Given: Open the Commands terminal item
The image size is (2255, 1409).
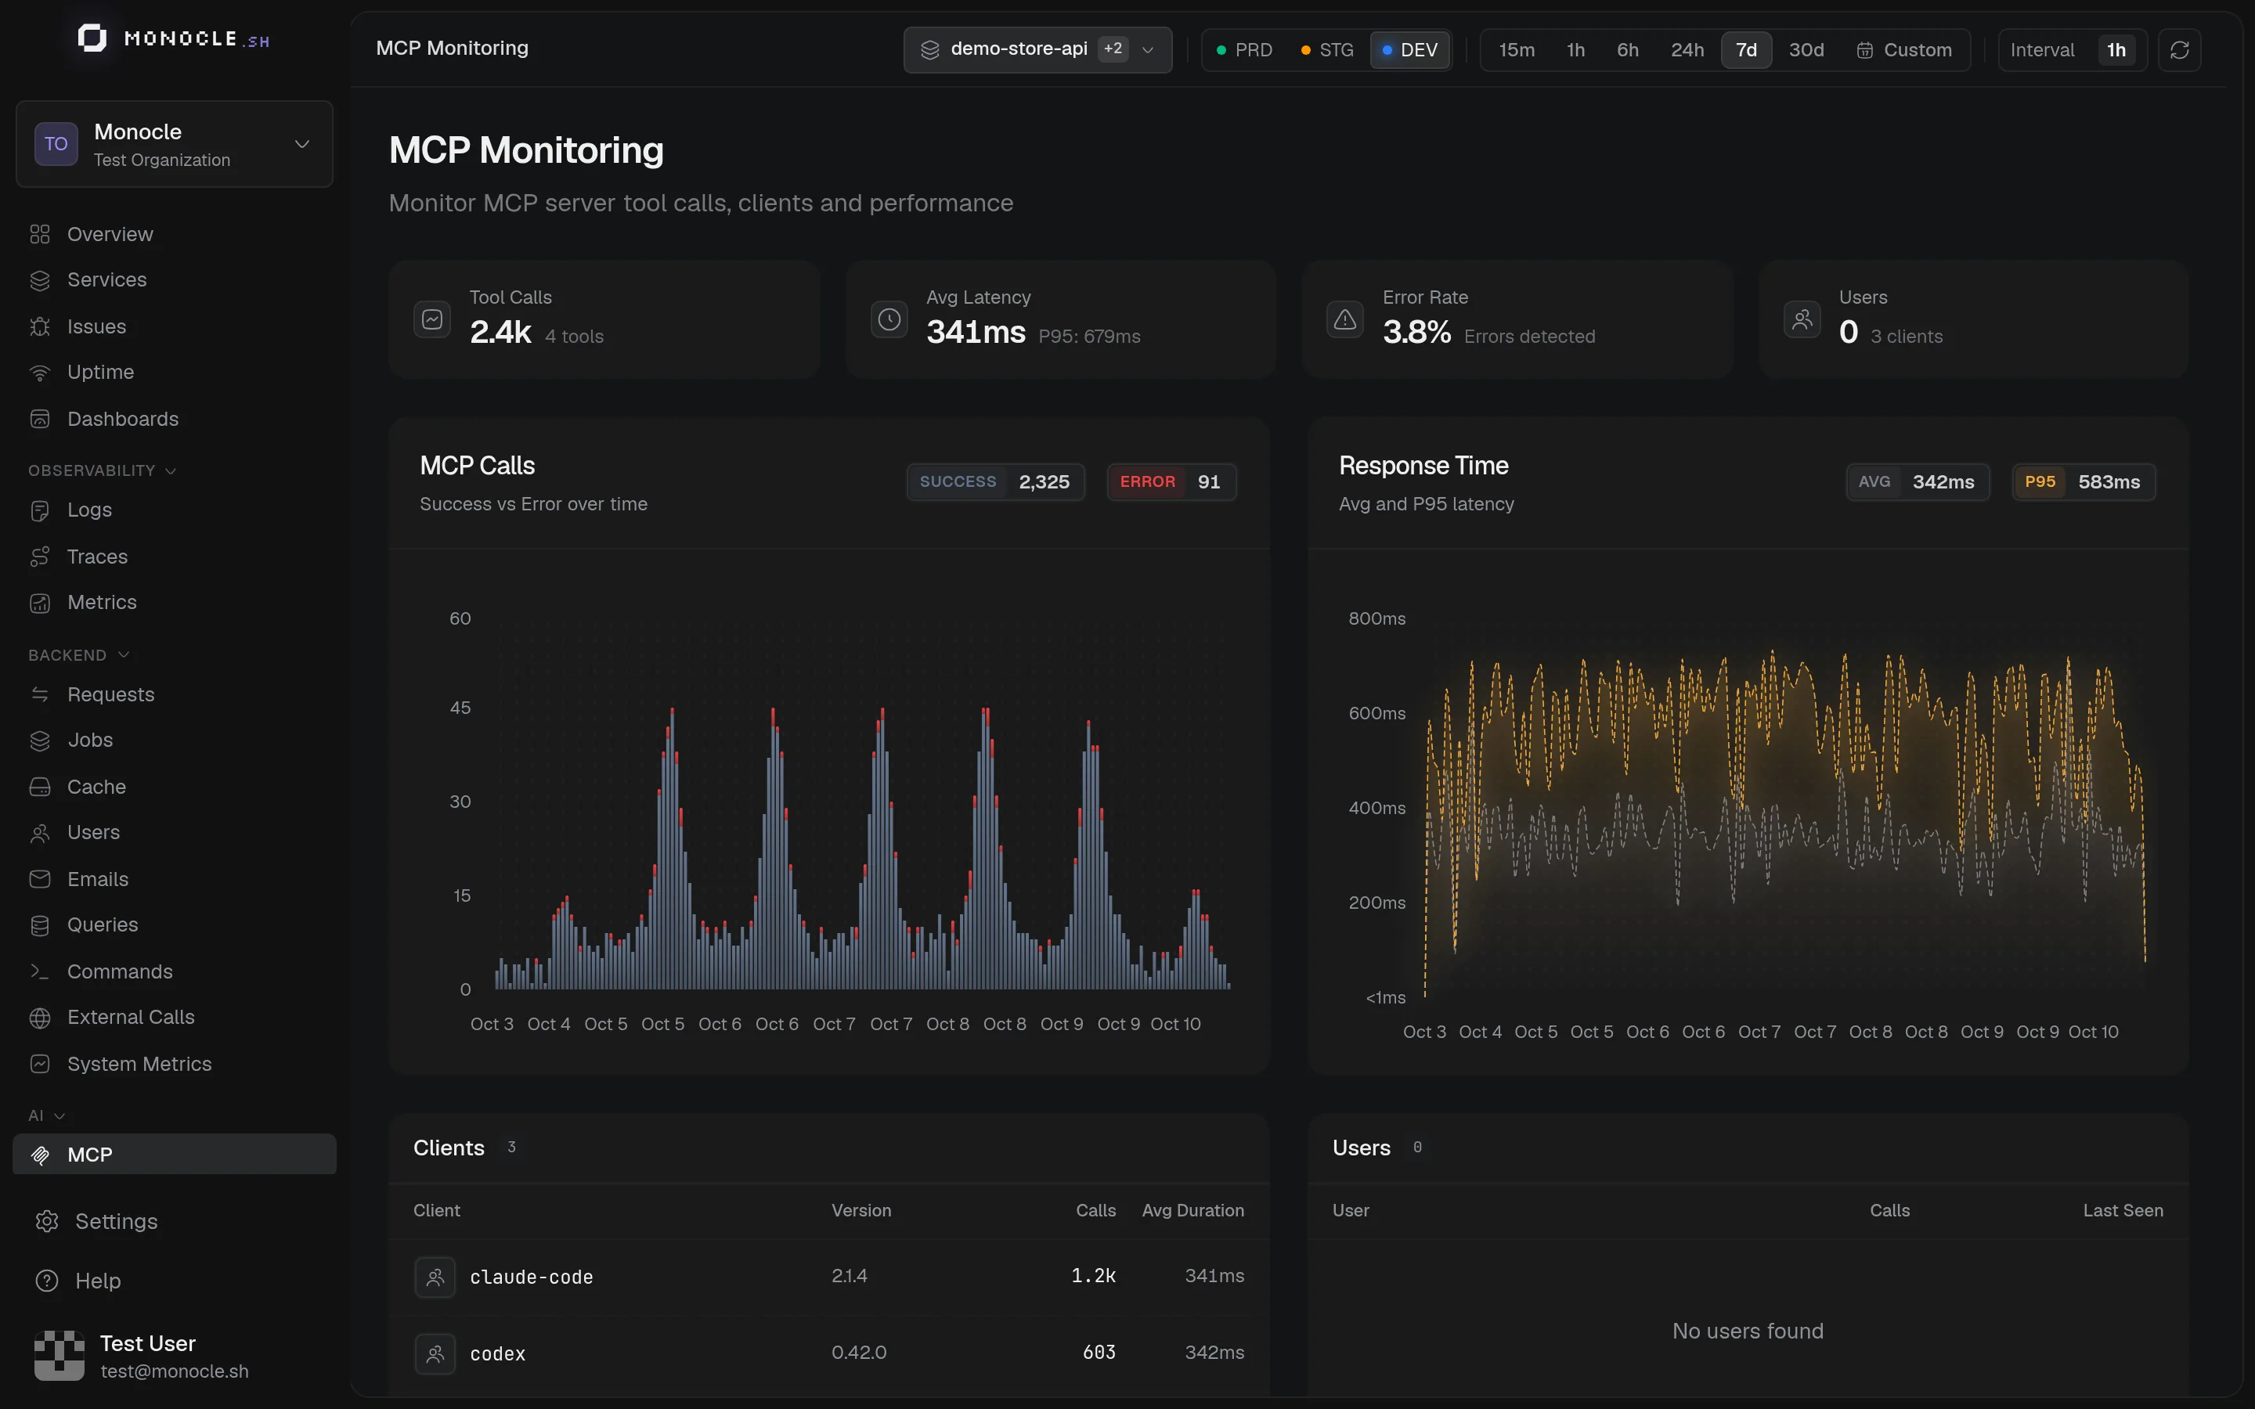Looking at the screenshot, I should (x=119, y=971).
